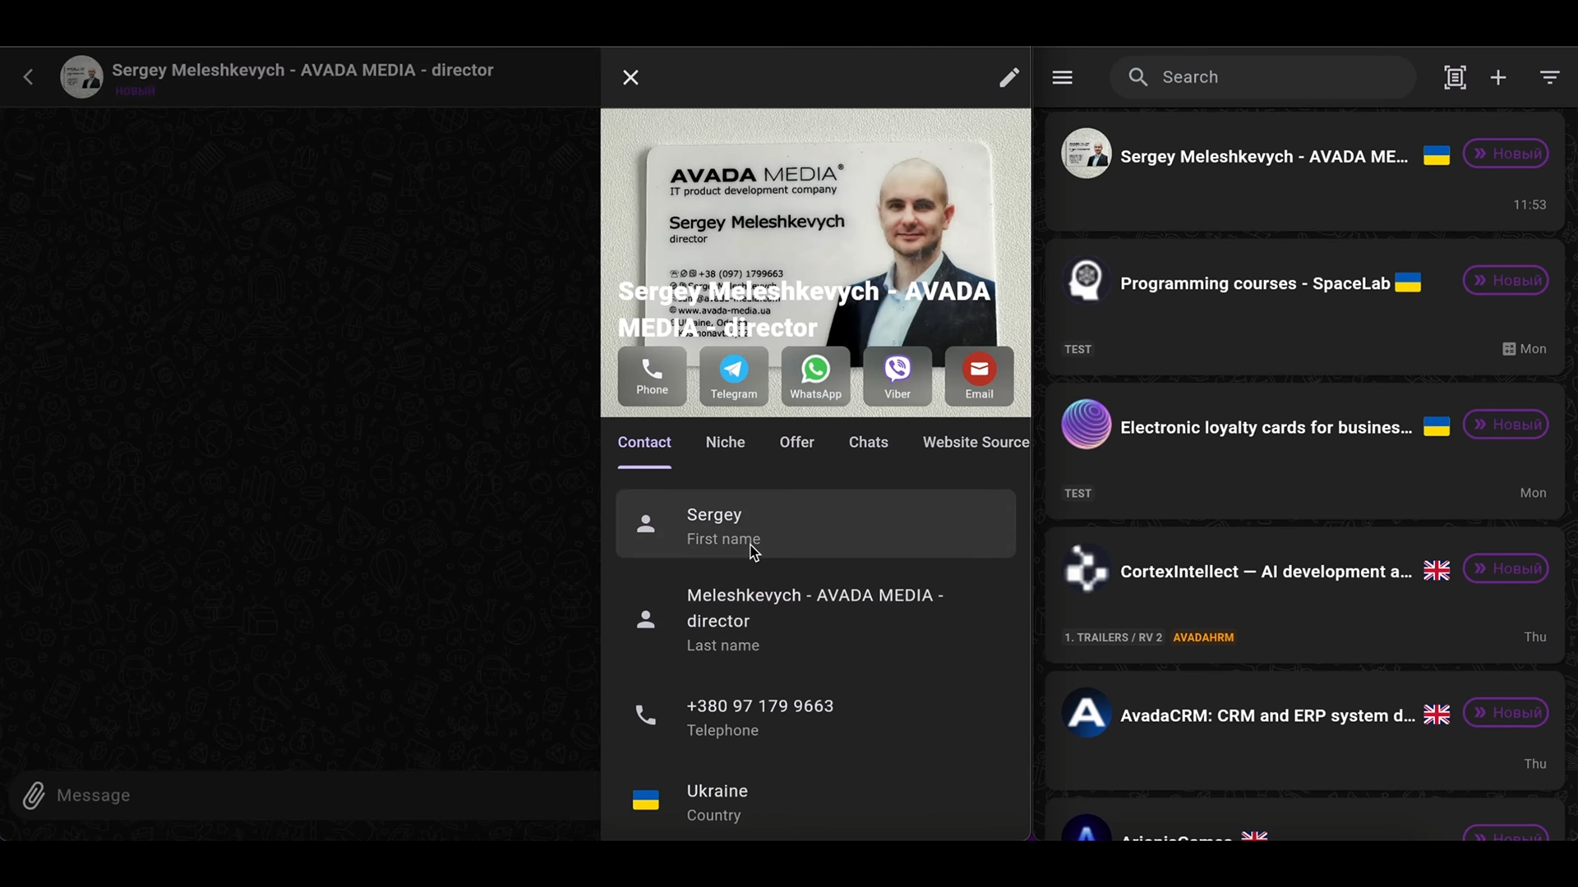Click UK flag on CortexIntellect card

[x=1436, y=571]
